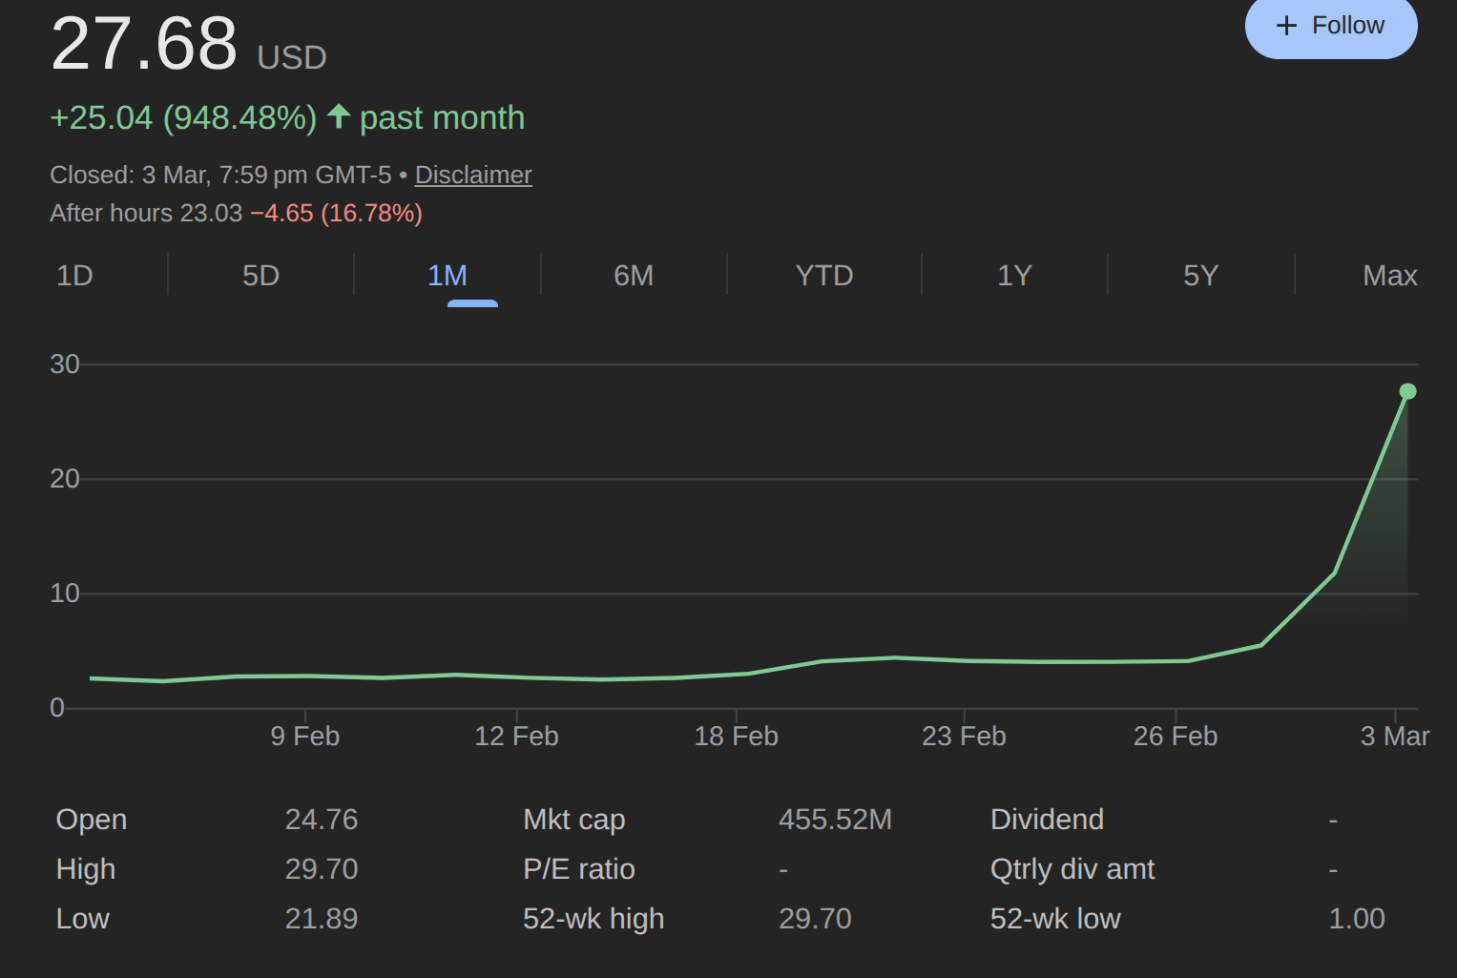
Task: Click the 12 Feb axis date
Action: click(x=516, y=737)
